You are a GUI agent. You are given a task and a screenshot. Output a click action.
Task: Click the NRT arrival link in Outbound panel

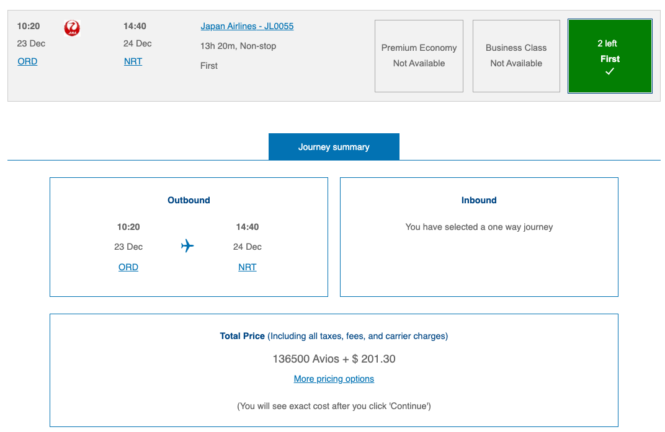[248, 267]
